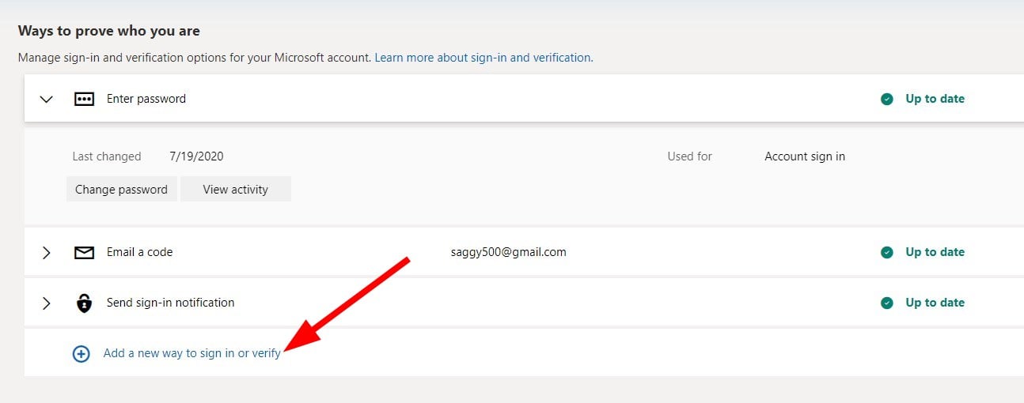Click the green check icon on Email a code row

coord(887,252)
